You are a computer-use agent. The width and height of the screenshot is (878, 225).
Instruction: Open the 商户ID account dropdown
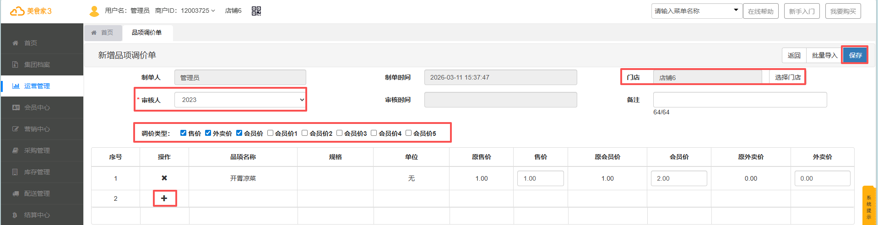197,11
